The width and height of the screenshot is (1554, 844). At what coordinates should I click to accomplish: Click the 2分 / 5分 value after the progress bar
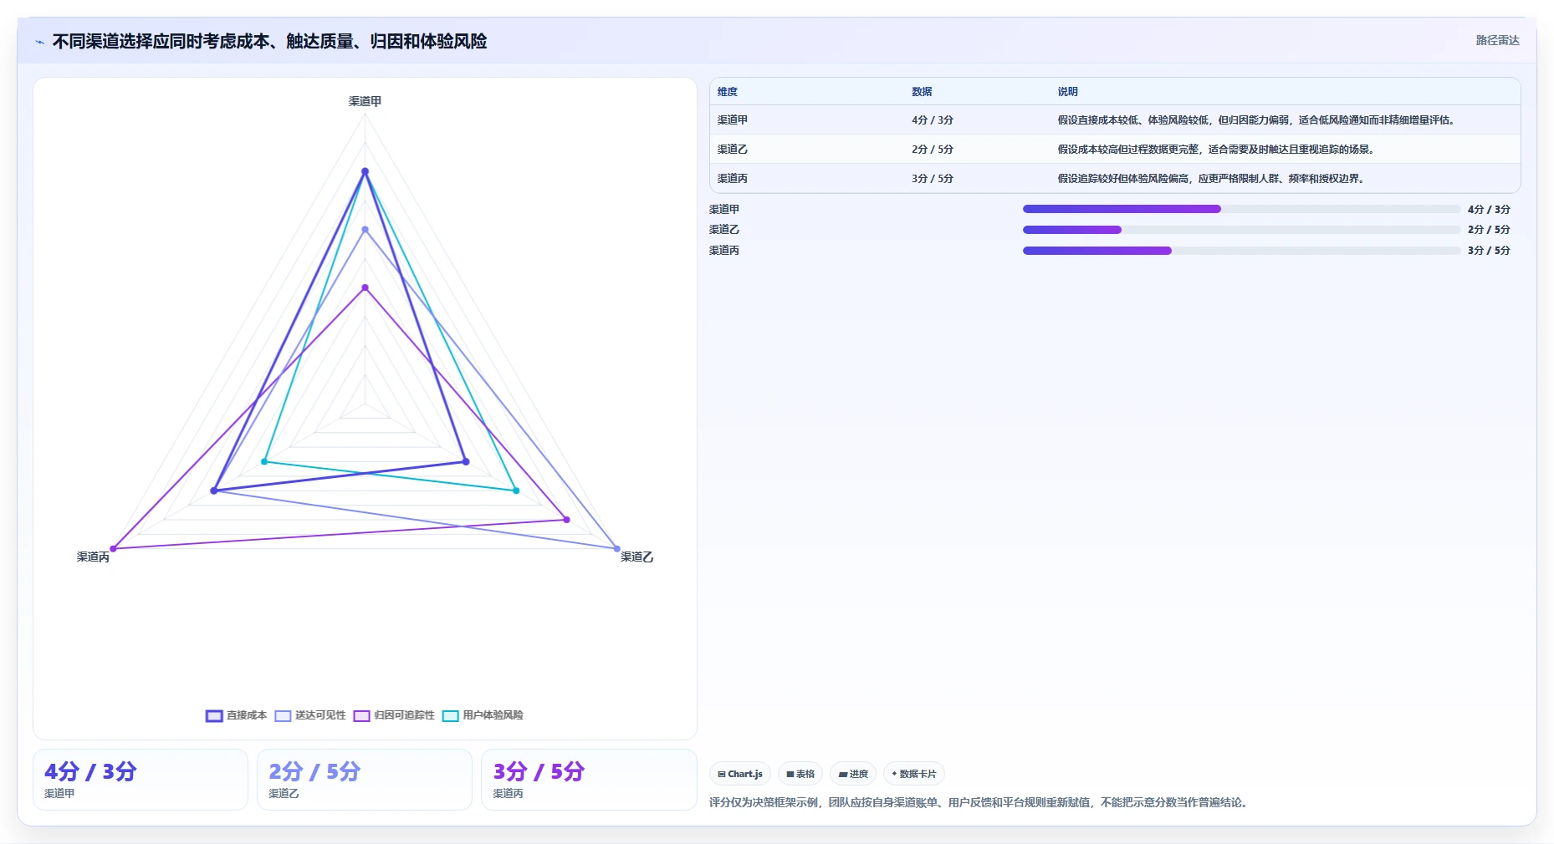[x=1489, y=230]
